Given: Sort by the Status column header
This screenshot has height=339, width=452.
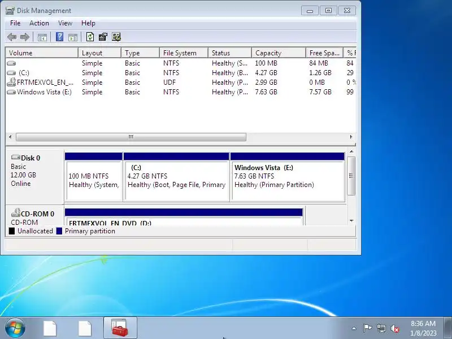Looking at the screenshot, I should coord(230,53).
